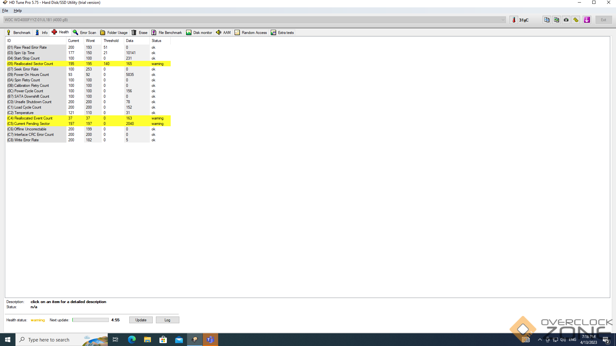
Task: Open Microsoft Edge from the taskbar
Action: coord(132,340)
